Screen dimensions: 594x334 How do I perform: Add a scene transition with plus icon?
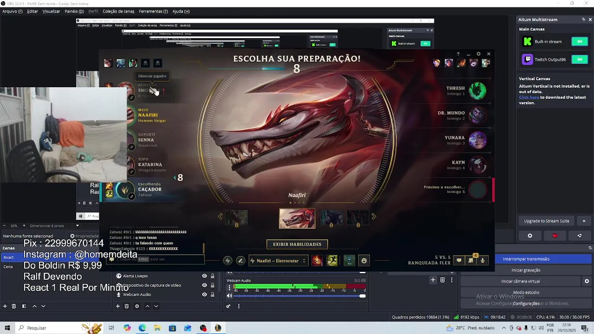pyautogui.click(x=433, y=280)
